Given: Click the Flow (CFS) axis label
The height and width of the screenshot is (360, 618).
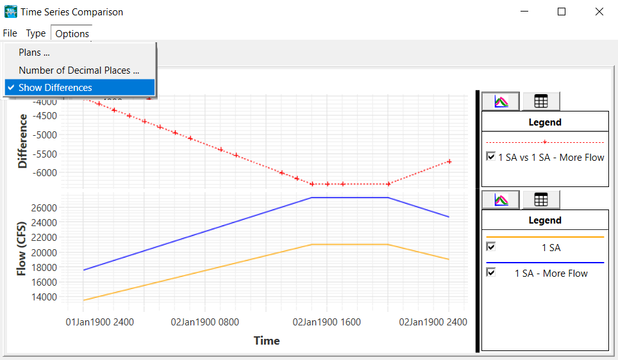Looking at the screenshot, I should [x=22, y=248].
